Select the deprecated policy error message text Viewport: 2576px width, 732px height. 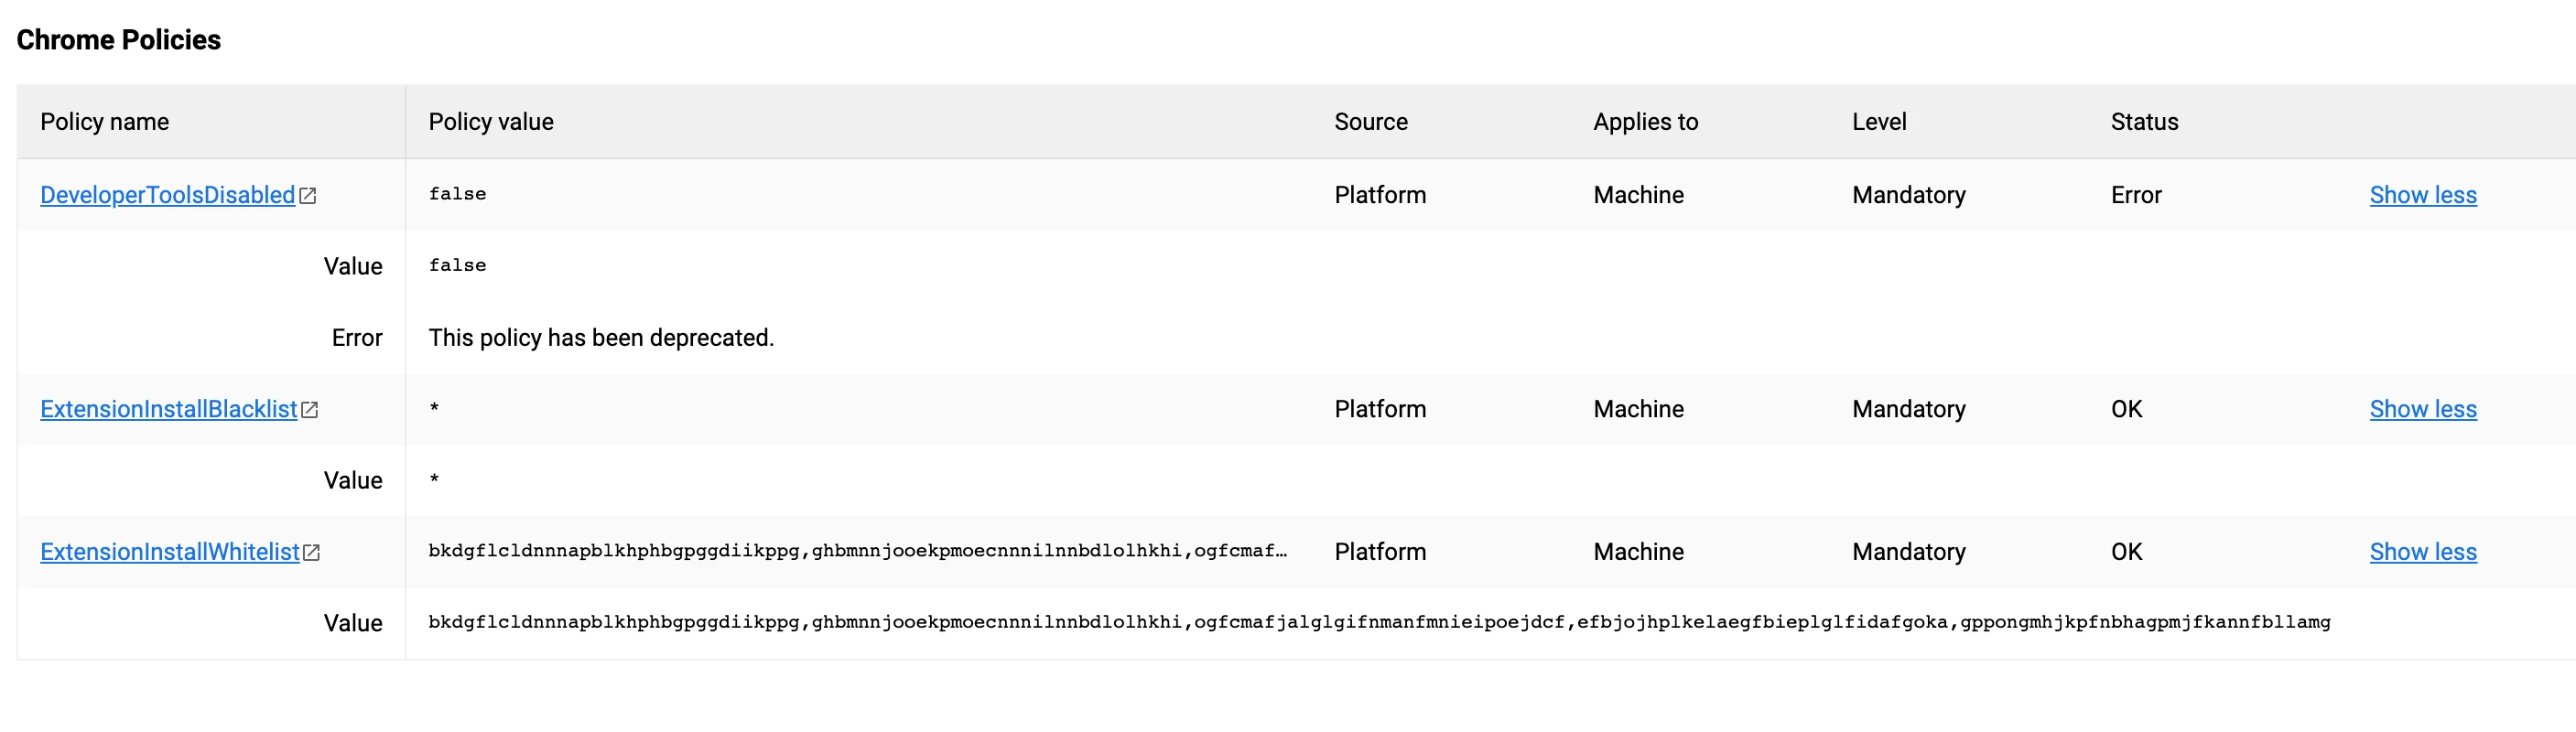[x=601, y=338]
